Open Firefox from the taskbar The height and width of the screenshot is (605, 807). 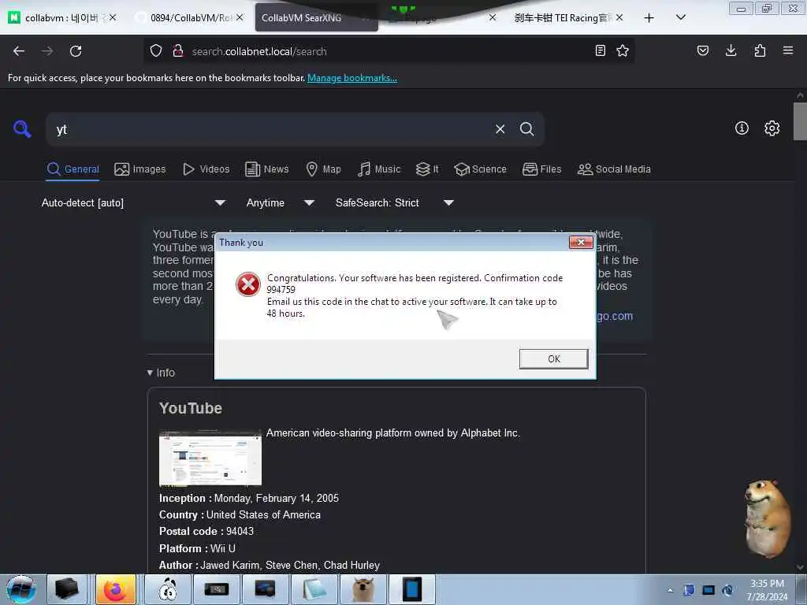coord(116,589)
